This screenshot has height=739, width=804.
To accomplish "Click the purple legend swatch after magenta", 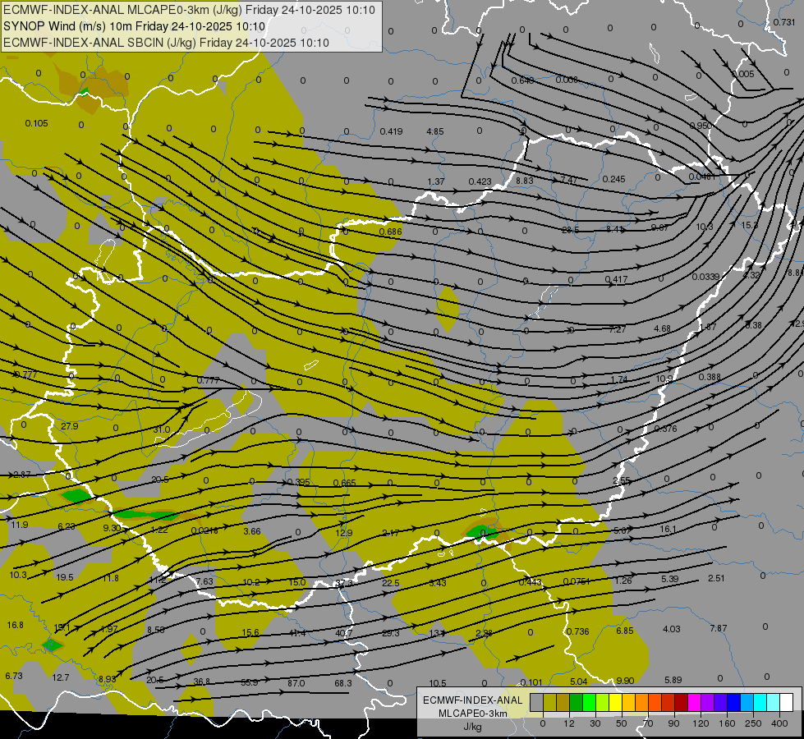I will pos(708,702).
